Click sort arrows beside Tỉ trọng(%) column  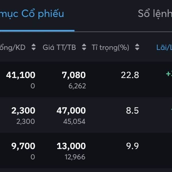137,48
